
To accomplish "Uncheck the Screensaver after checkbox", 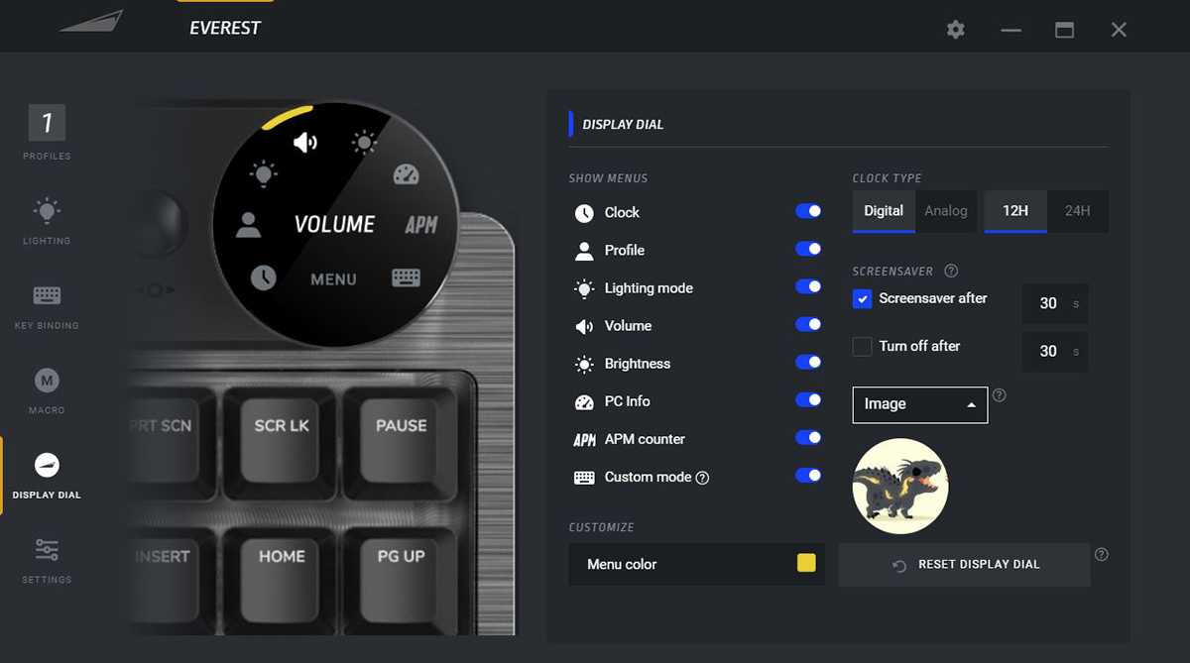I will tap(862, 298).
